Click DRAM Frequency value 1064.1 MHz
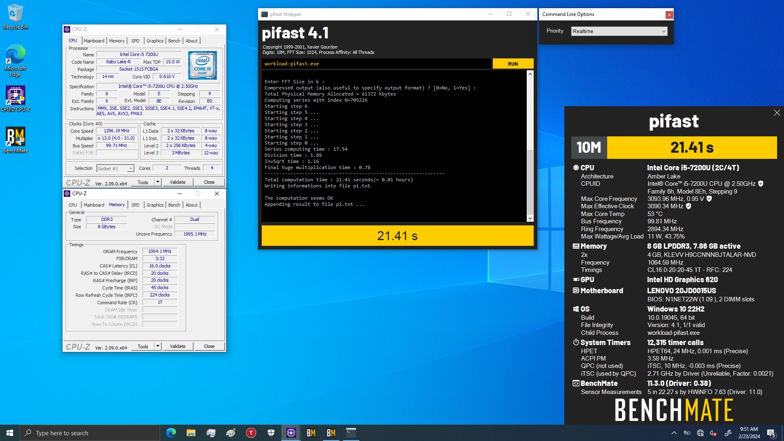Viewport: 784px width, 441px height. tap(160, 251)
